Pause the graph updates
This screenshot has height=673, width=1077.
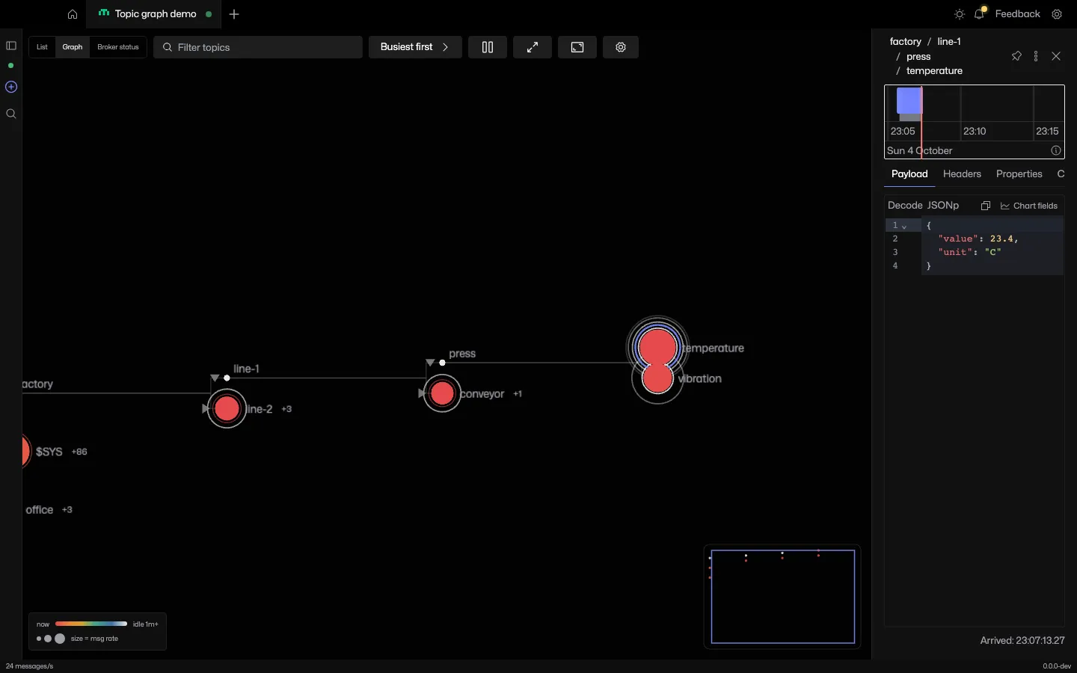pos(488,47)
